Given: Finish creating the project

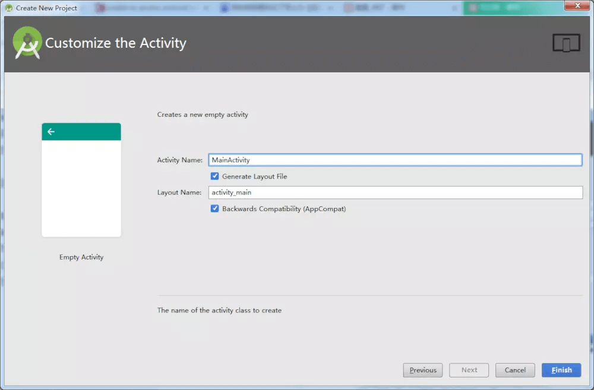Looking at the screenshot, I should tap(561, 370).
